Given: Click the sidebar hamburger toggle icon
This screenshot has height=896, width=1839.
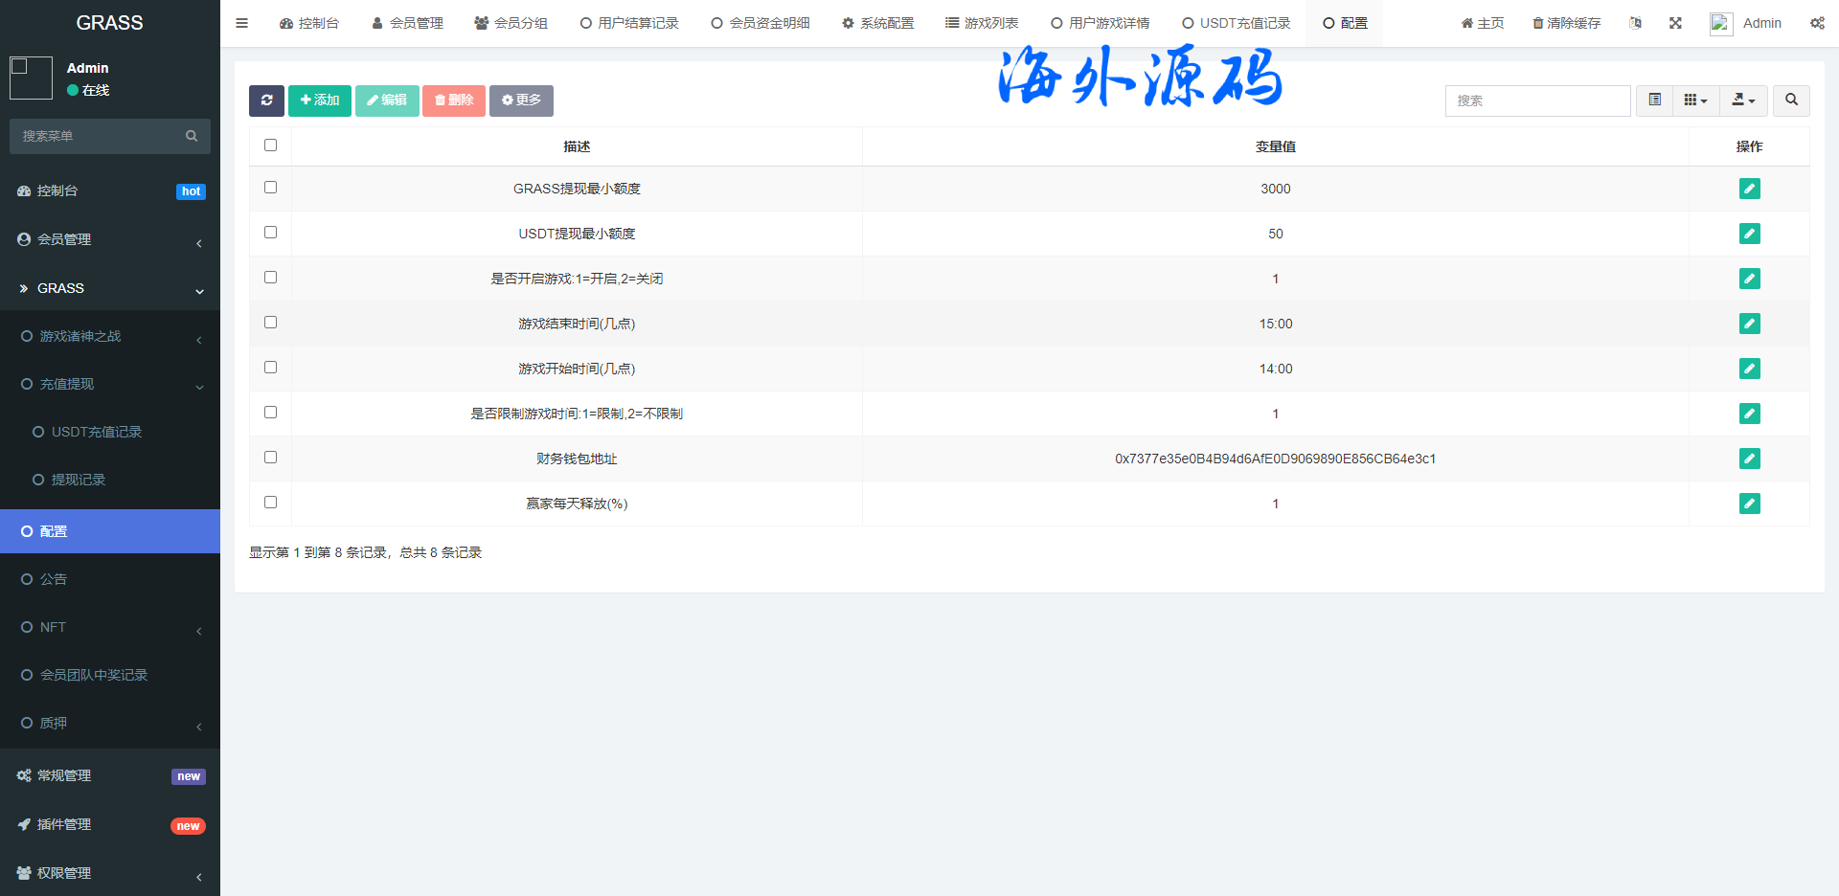Looking at the screenshot, I should (x=242, y=23).
